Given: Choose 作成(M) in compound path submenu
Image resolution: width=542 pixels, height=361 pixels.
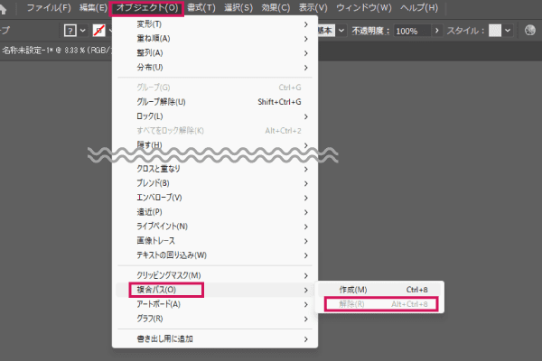Looking at the screenshot, I should (379, 290).
